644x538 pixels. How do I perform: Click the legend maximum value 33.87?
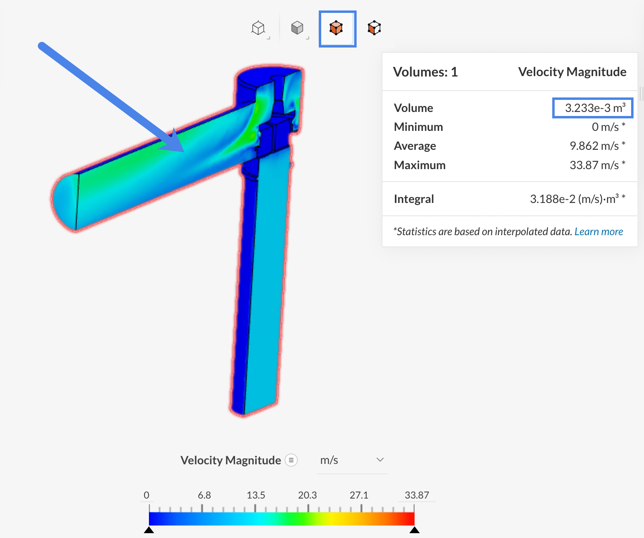[x=417, y=495]
